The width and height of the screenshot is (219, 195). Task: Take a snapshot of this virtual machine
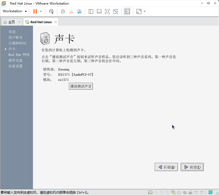(x=63, y=11)
